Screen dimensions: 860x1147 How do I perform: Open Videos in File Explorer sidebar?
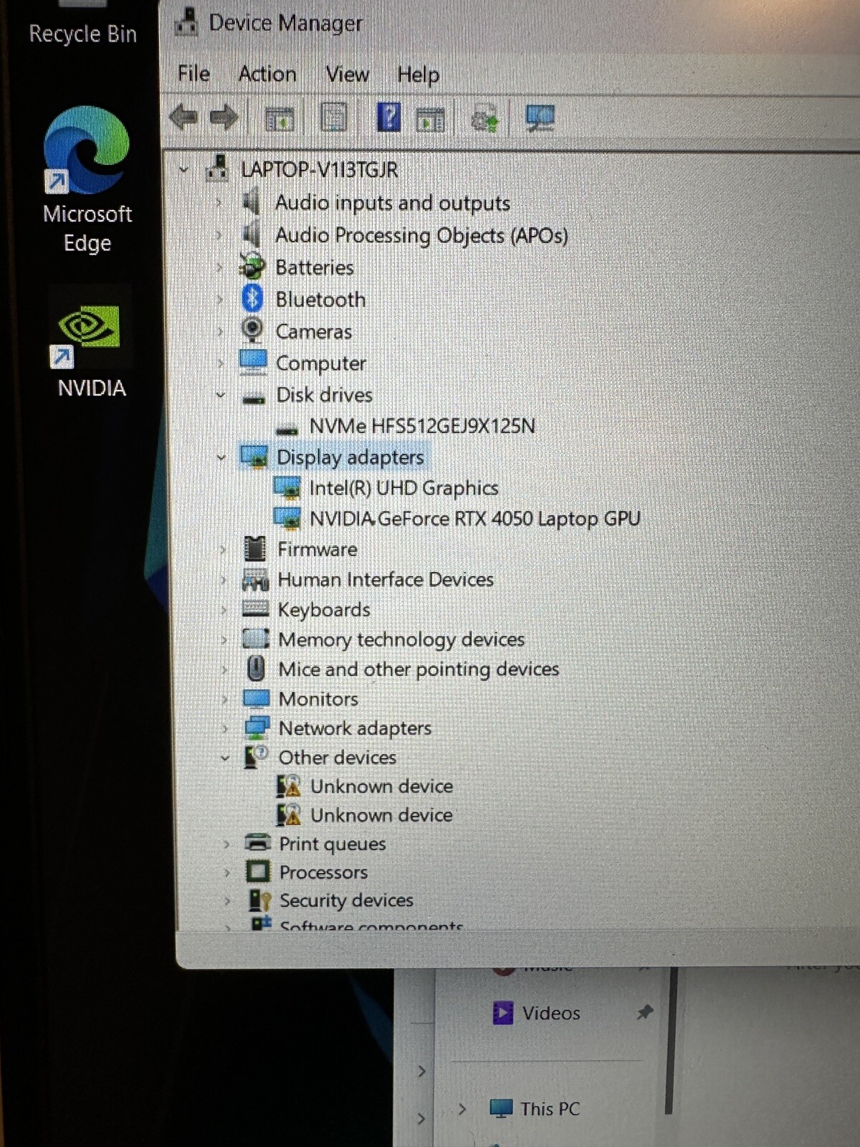pyautogui.click(x=551, y=1013)
